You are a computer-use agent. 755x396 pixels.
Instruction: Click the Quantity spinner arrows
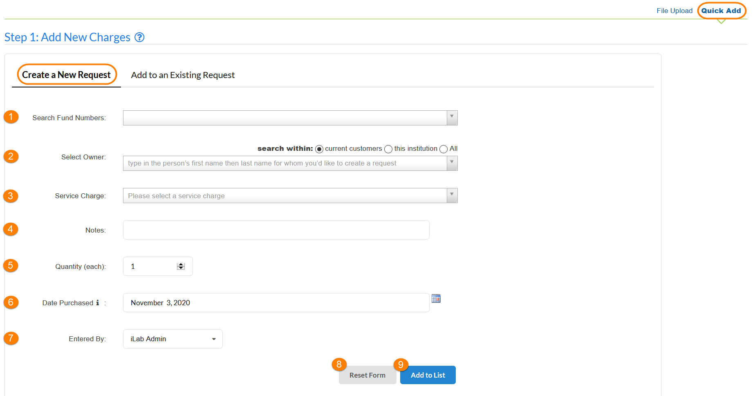click(x=181, y=266)
